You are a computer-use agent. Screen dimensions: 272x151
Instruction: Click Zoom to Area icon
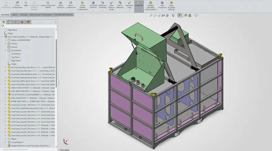[x=155, y=15]
